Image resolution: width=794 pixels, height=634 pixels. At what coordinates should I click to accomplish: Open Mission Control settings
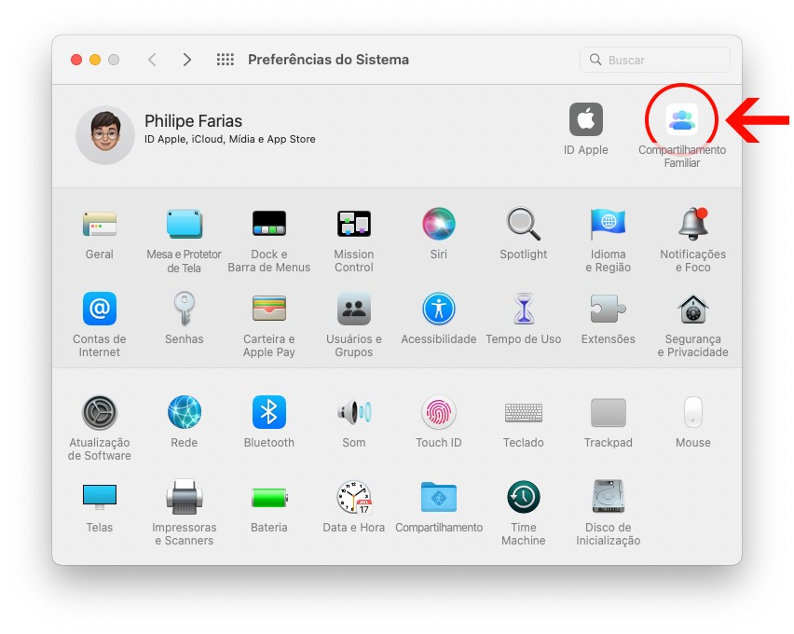(x=354, y=224)
